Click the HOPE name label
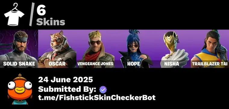 (133, 64)
